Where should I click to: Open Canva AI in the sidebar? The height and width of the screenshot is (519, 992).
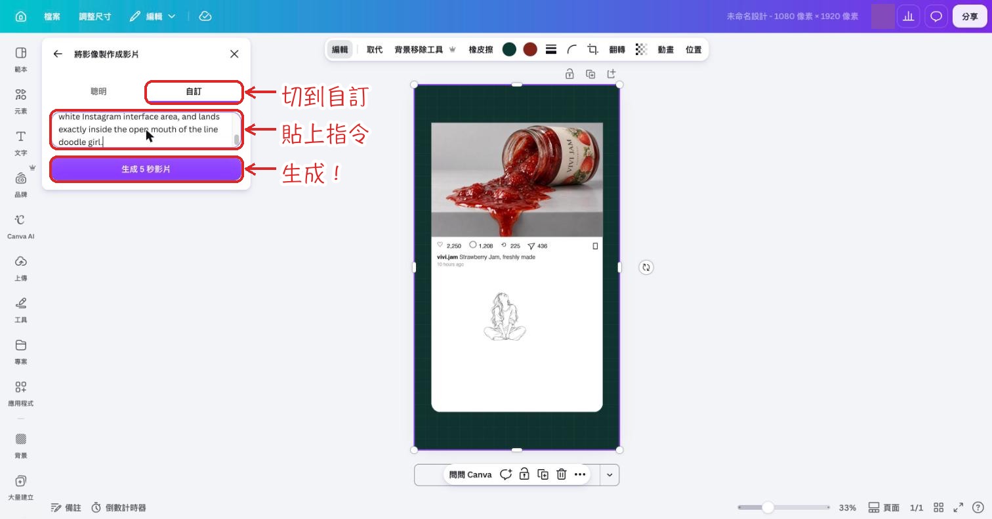(21, 226)
